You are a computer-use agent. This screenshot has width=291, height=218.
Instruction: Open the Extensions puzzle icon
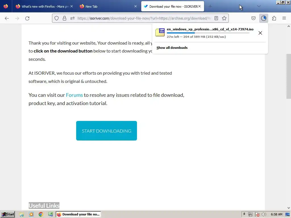(x=274, y=18)
